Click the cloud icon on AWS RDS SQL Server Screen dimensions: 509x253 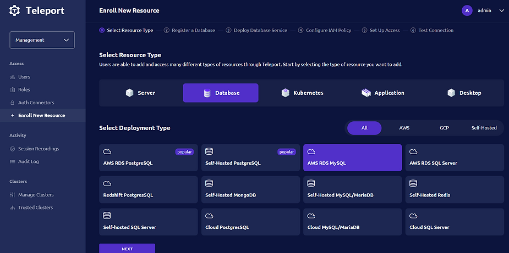pyautogui.click(x=413, y=151)
